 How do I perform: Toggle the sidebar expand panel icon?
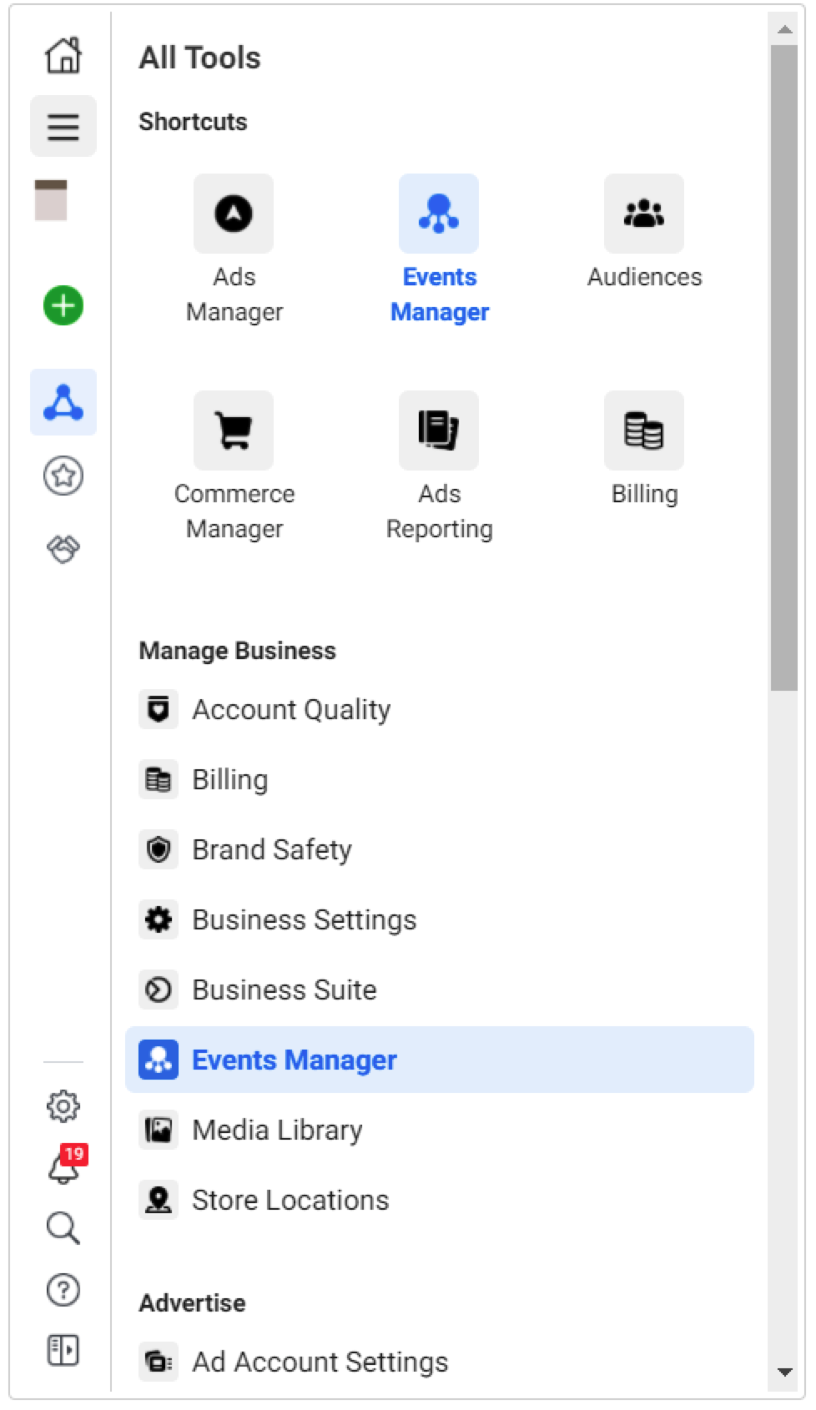63,1350
